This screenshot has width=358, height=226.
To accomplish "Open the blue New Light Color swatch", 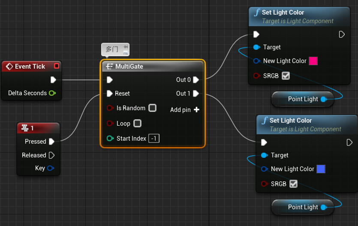I will [x=321, y=169].
